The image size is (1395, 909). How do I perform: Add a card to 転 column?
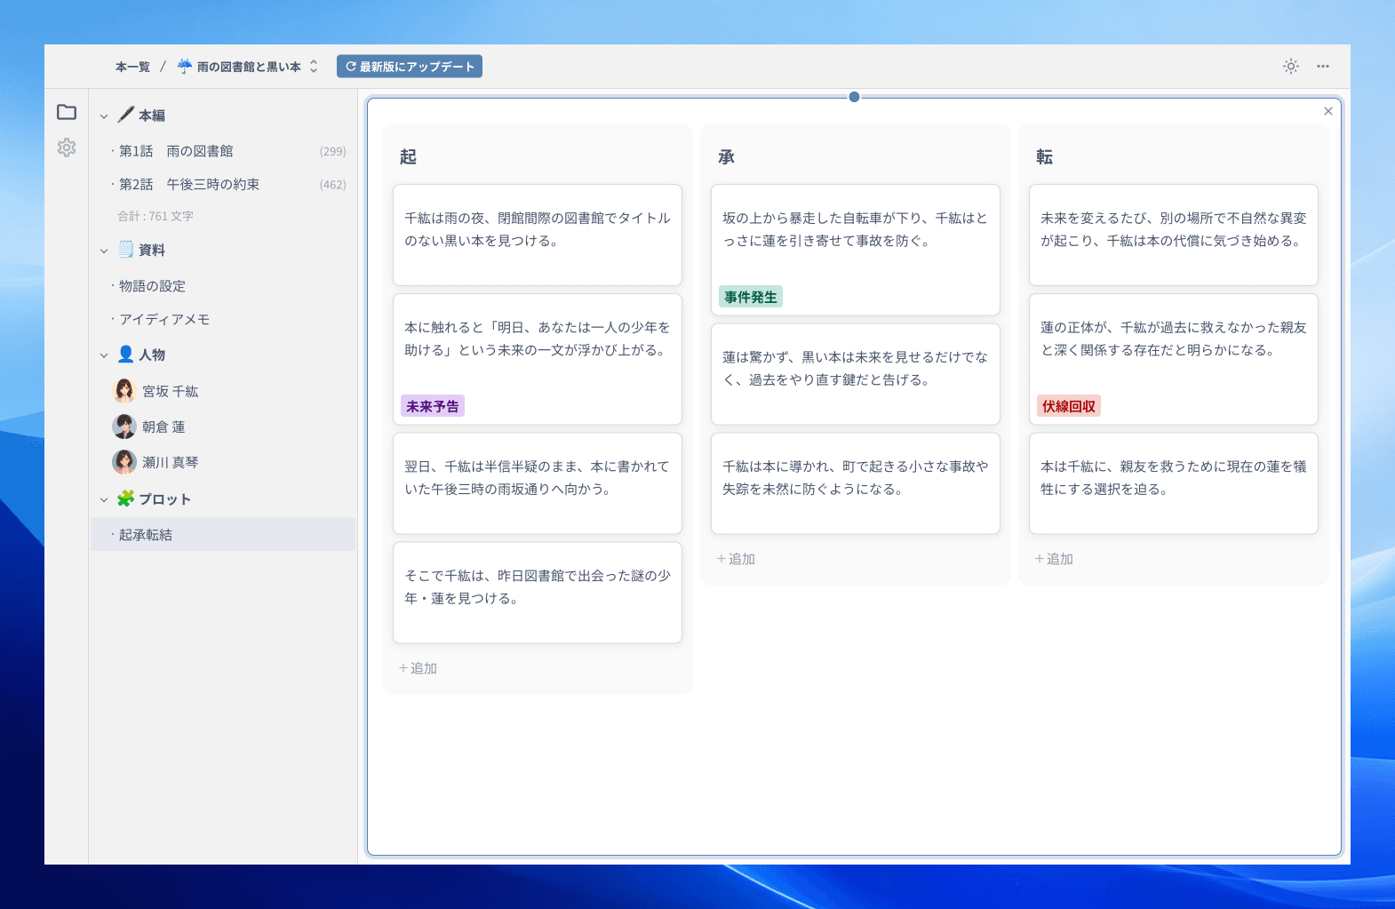coord(1054,559)
